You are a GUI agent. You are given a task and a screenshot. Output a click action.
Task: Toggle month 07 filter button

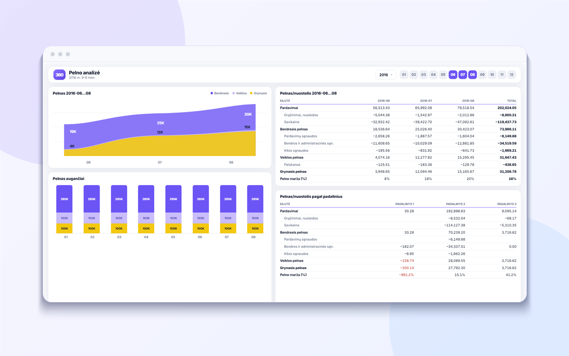coord(463,75)
